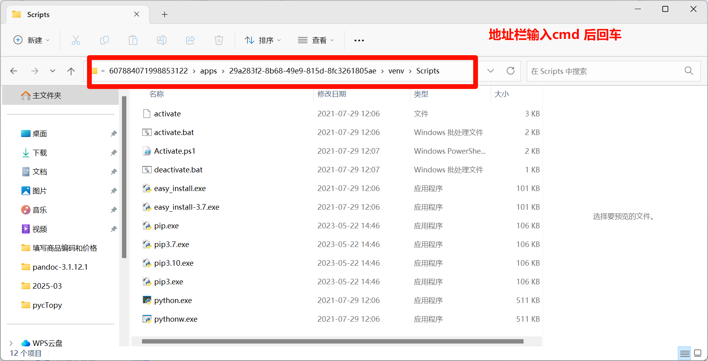Go up one folder level
The width and height of the screenshot is (708, 361).
[71, 71]
